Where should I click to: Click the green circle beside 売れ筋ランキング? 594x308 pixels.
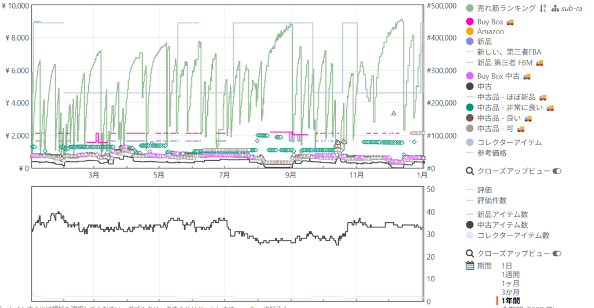pos(470,8)
